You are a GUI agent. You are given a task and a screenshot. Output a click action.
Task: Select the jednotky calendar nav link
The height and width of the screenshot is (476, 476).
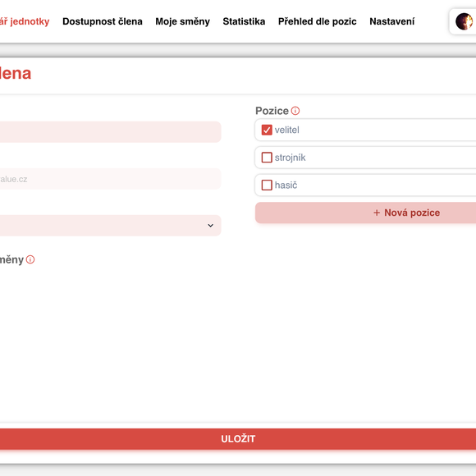point(25,21)
